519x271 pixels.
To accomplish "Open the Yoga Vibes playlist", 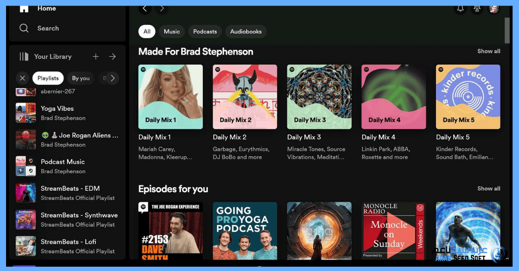I will pos(68,113).
